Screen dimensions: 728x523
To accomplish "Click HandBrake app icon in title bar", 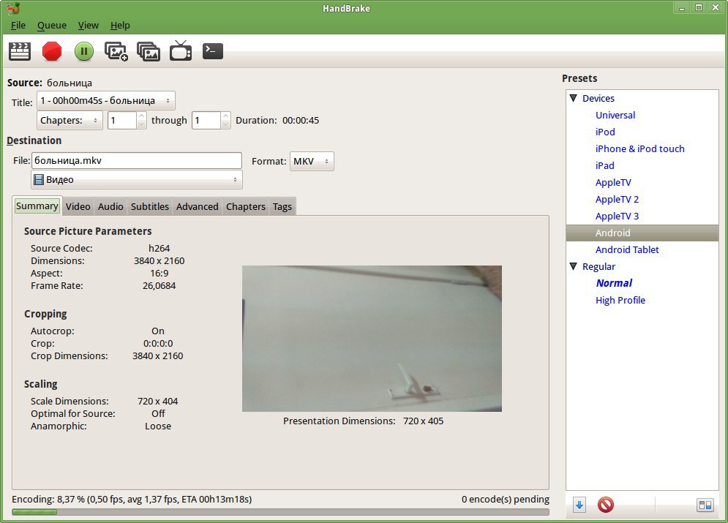I will (x=12, y=8).
